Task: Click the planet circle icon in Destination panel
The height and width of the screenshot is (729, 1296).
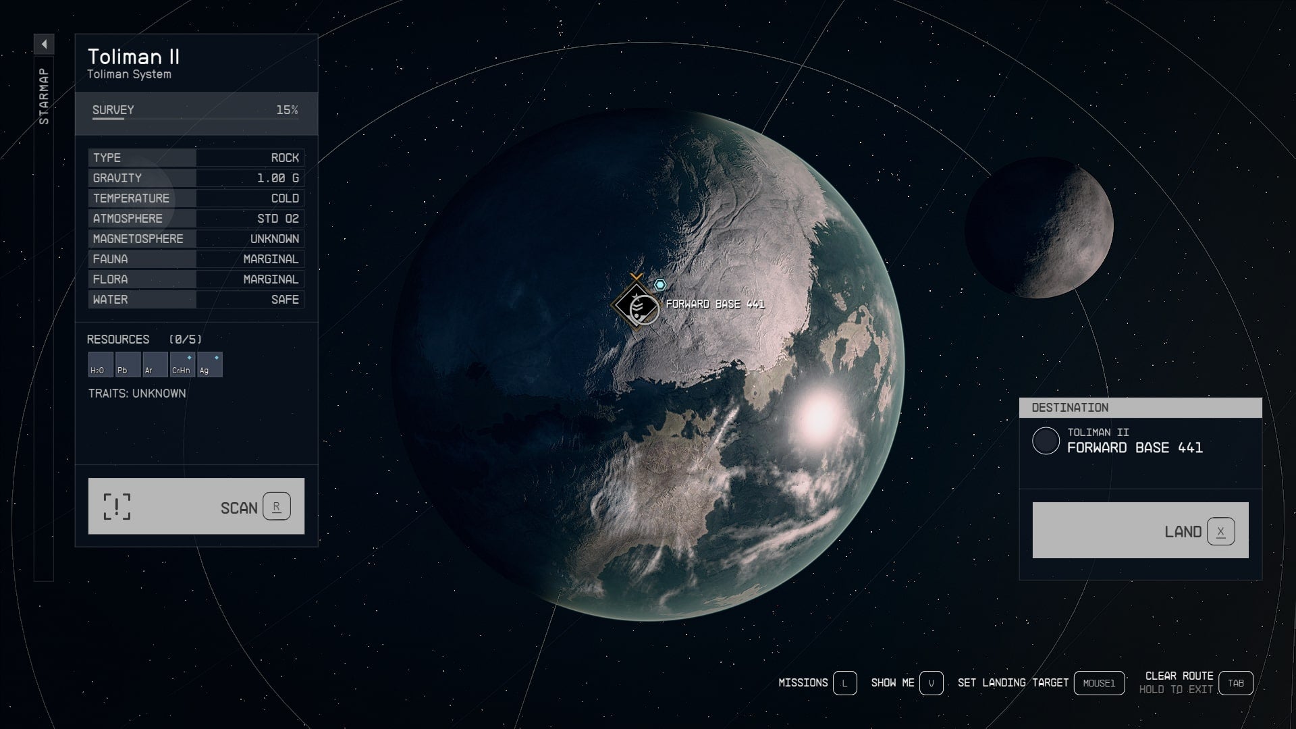Action: click(x=1047, y=441)
